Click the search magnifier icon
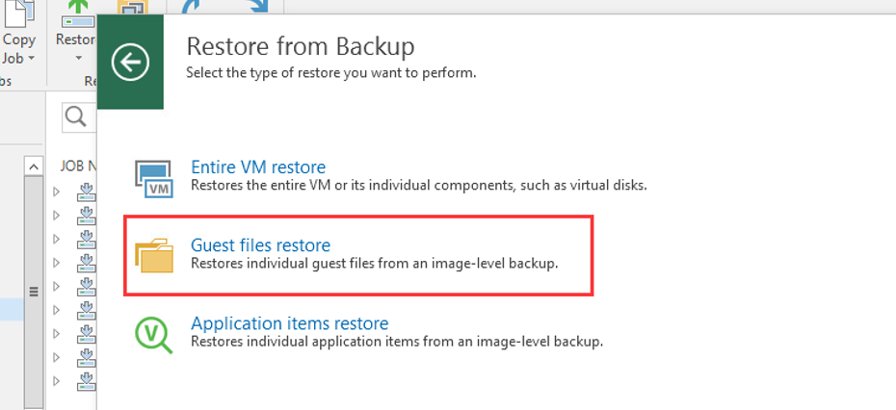 (x=75, y=117)
